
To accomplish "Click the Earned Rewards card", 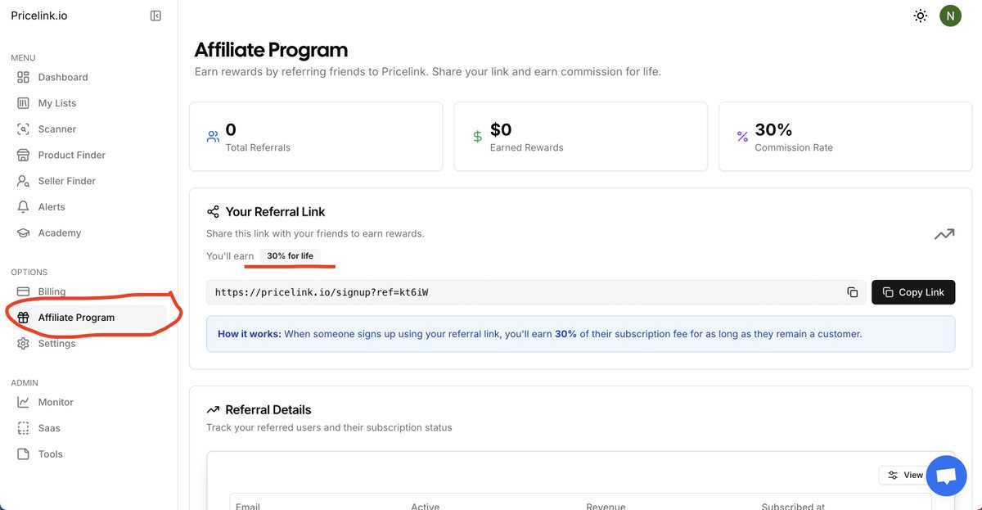I will point(580,137).
